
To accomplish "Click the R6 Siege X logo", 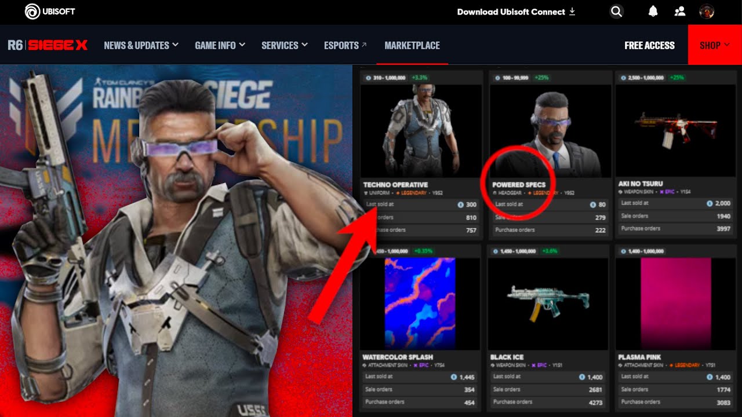I will 48,45.
